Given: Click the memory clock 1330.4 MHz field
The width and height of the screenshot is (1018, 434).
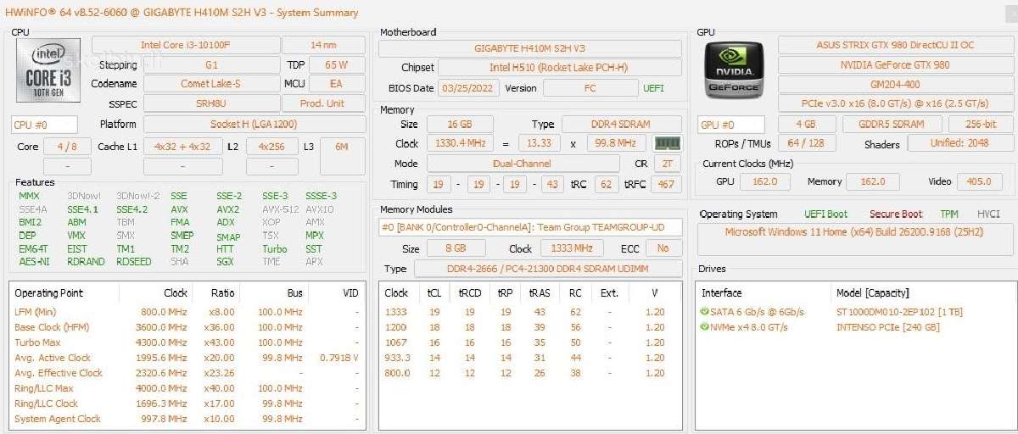Looking at the screenshot, I should 458,143.
